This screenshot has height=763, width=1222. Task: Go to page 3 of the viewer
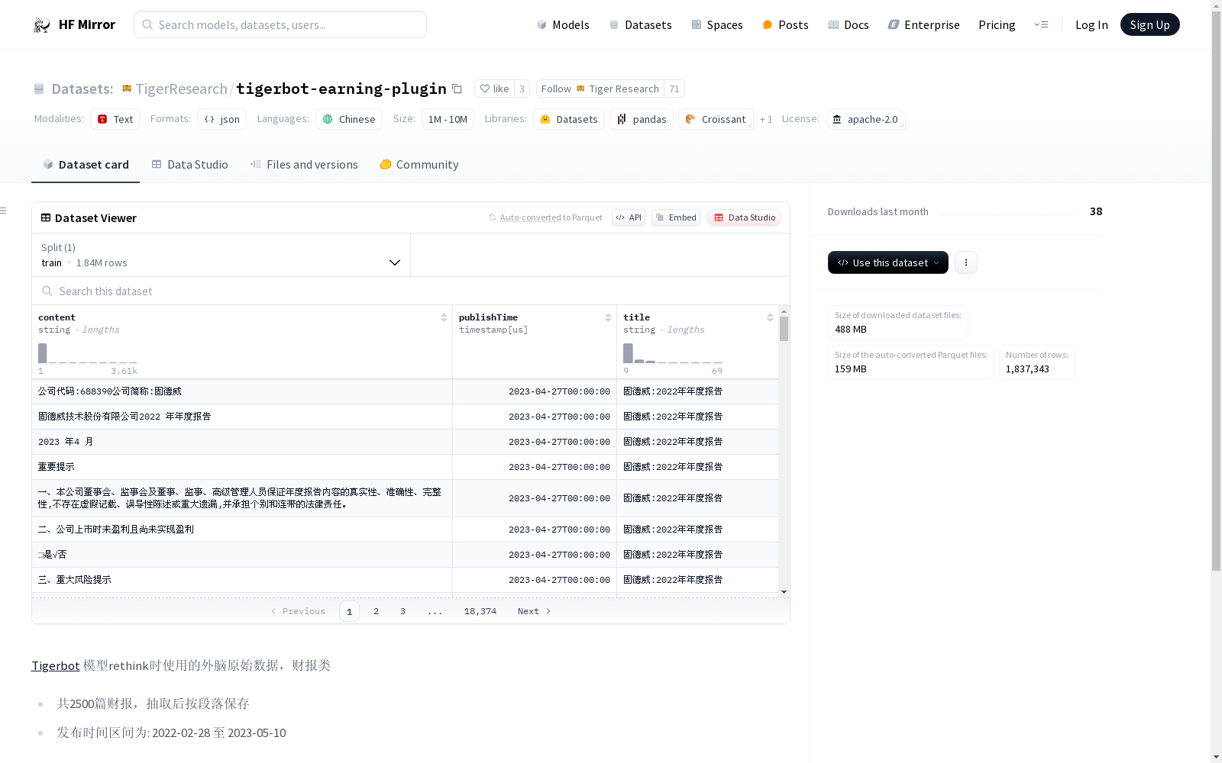tap(402, 611)
